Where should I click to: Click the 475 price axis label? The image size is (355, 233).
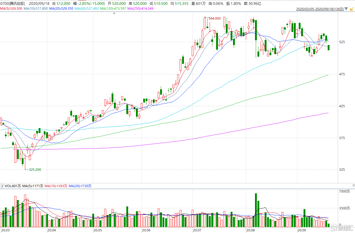pos(342,74)
